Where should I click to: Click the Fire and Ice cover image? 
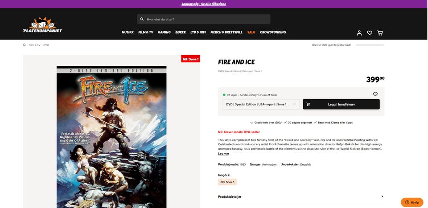coord(111,137)
